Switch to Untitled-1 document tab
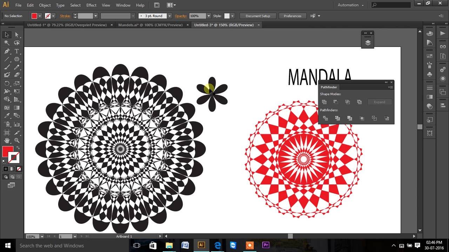 pyautogui.click(x=67, y=25)
